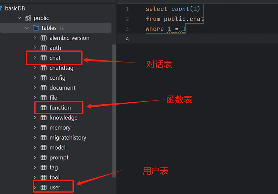
Task: Select the basicDB database name
Action: [x=15, y=8]
